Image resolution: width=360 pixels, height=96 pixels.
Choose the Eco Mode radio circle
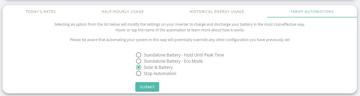[x=138, y=61]
